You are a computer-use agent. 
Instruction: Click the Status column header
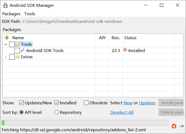[x=130, y=38]
